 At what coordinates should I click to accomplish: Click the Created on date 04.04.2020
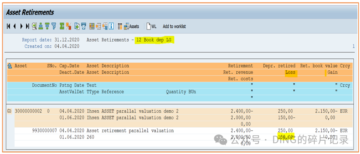click(67, 46)
